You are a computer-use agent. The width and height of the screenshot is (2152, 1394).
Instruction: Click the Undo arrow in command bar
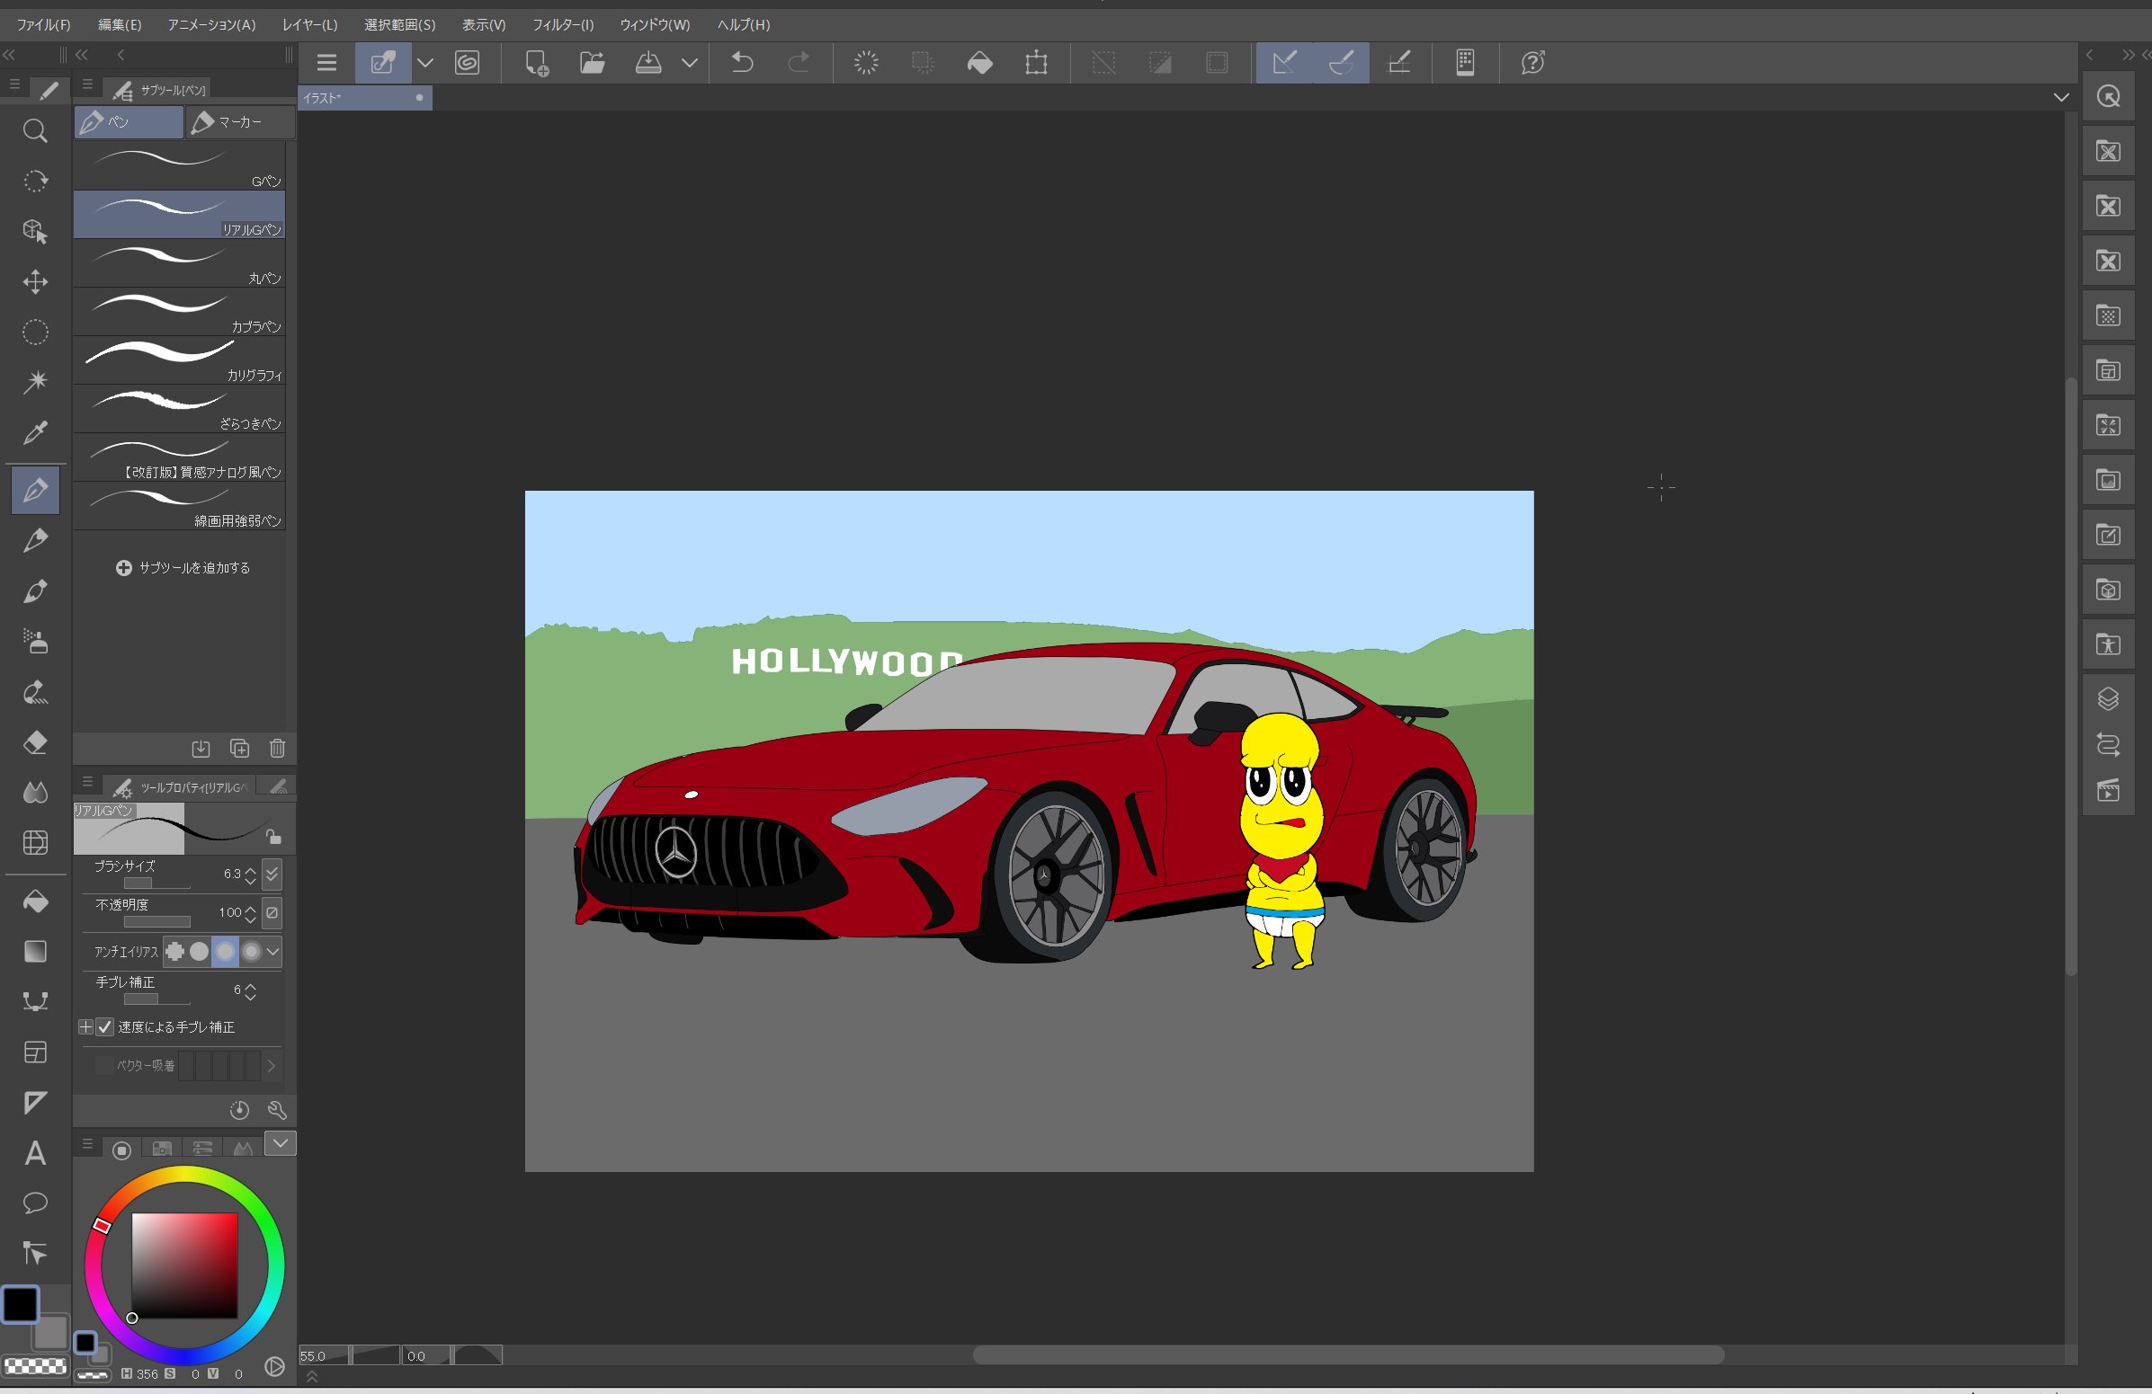pyautogui.click(x=742, y=62)
